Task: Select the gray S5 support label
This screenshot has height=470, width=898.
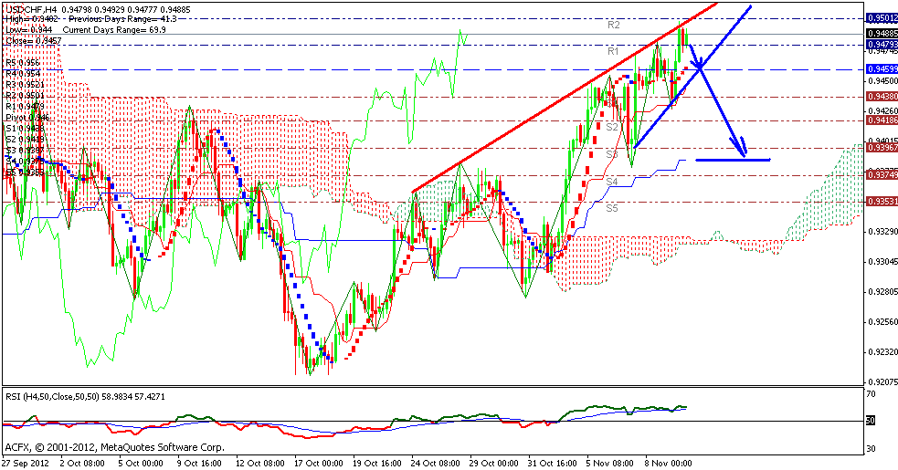Action: pyautogui.click(x=614, y=209)
